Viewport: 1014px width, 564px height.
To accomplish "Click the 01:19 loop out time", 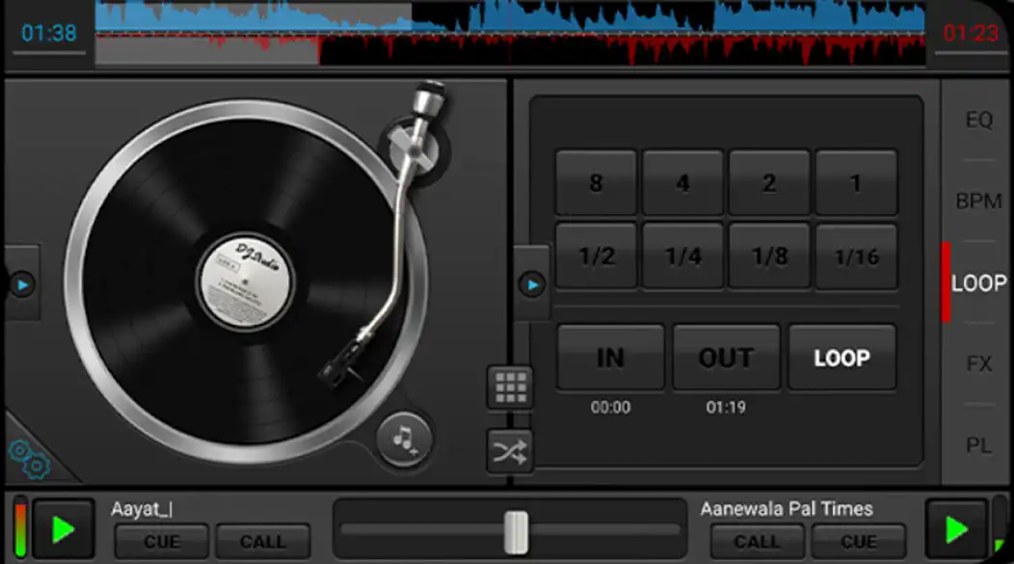I will (726, 407).
